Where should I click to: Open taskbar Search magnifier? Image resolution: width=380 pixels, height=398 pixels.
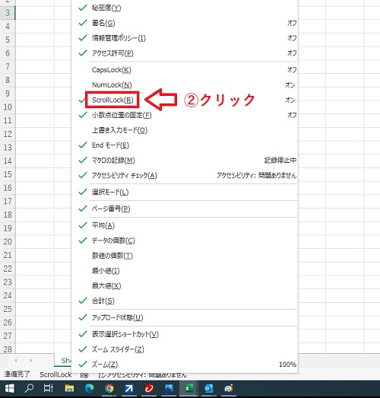tap(29, 388)
